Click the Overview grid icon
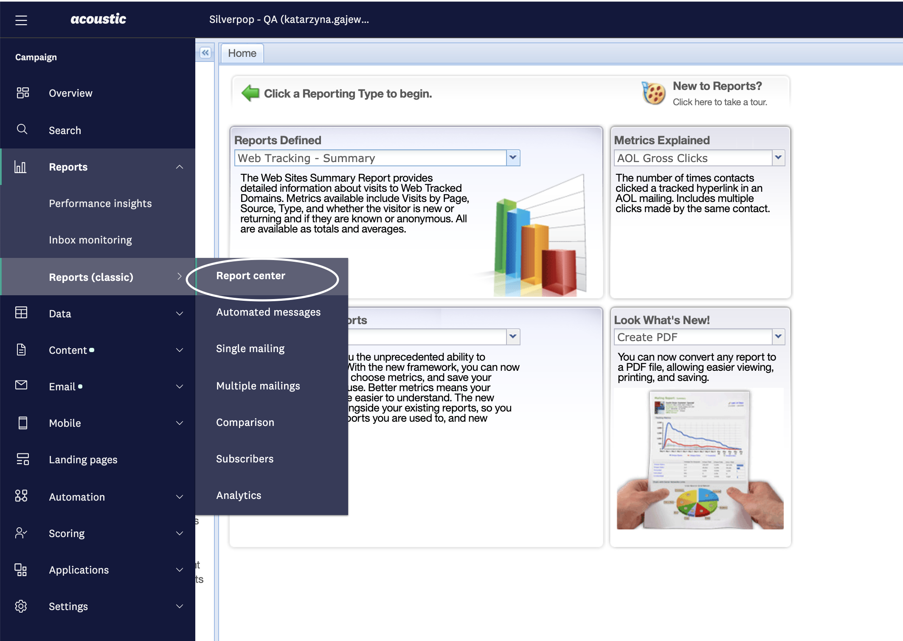The width and height of the screenshot is (903, 641). click(23, 93)
